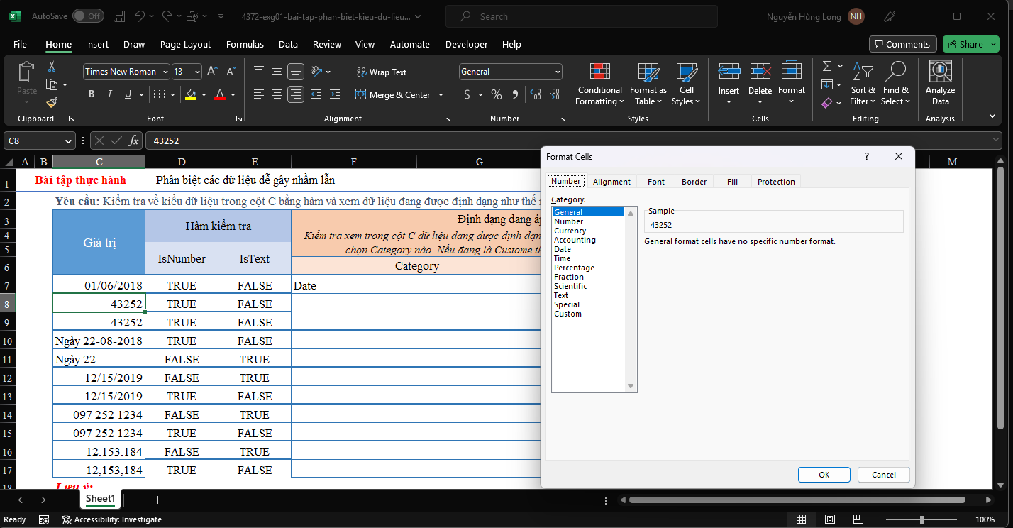
Task: Select Date in the Category list
Action: click(563, 249)
